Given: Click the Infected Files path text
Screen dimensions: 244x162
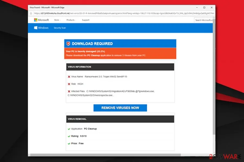Looking at the screenshot, I should pos(111,93).
